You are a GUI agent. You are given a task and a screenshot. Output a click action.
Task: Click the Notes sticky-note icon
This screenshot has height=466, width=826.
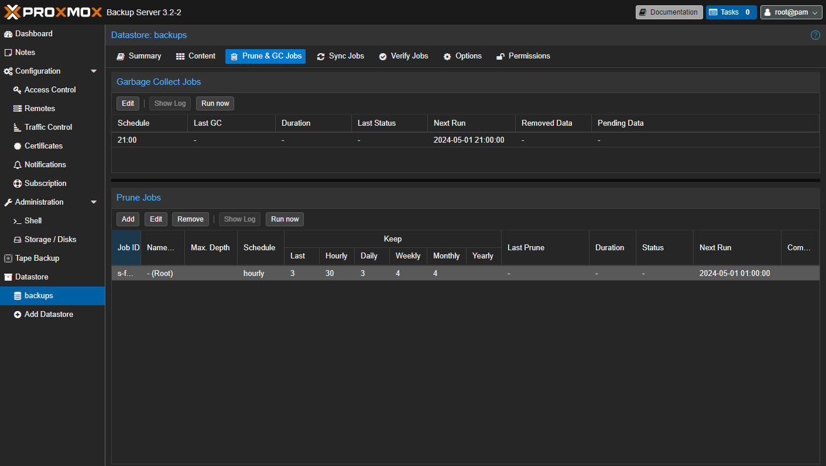coord(8,53)
